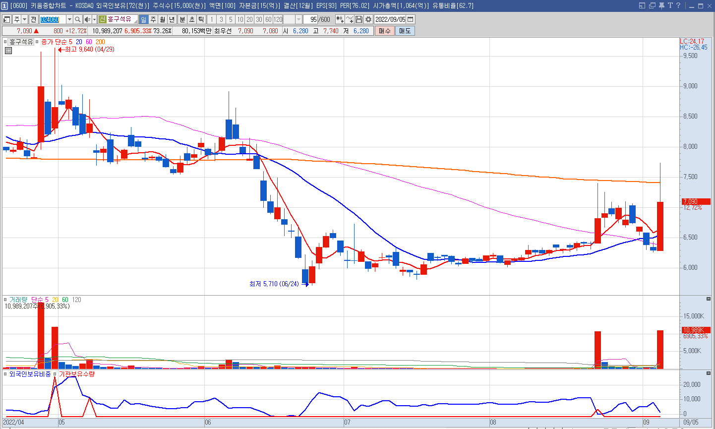Open the 주 type dropdown arrow
715x429 pixels.
(x=24, y=19)
